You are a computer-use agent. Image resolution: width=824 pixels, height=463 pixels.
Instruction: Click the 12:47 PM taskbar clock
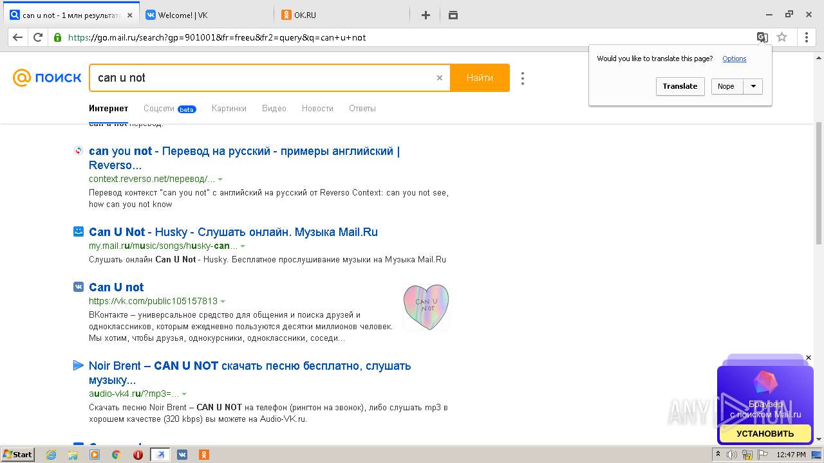point(791,455)
